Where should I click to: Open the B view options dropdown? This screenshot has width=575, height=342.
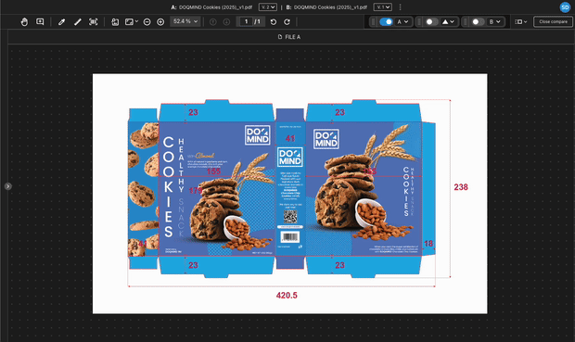coord(494,22)
